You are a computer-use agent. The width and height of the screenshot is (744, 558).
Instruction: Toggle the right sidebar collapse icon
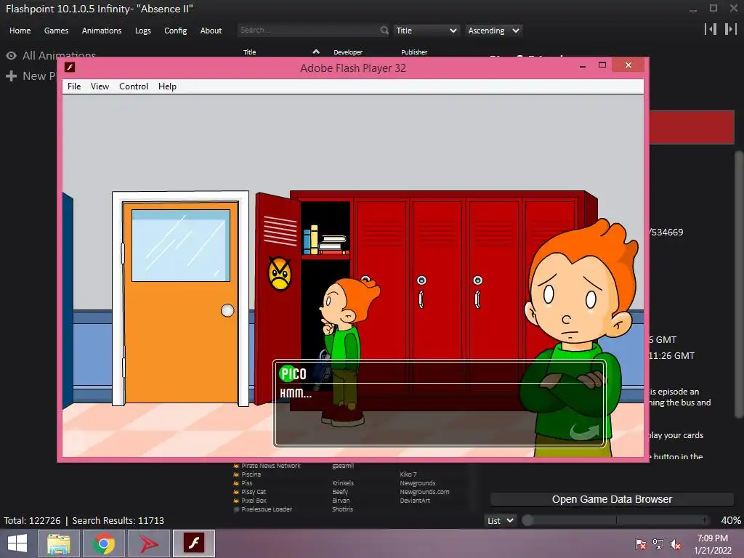pyautogui.click(x=731, y=29)
